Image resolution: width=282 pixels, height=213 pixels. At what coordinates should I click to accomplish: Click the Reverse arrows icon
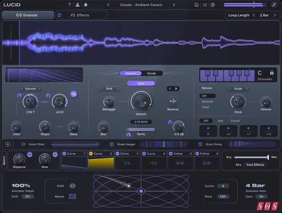point(173,101)
